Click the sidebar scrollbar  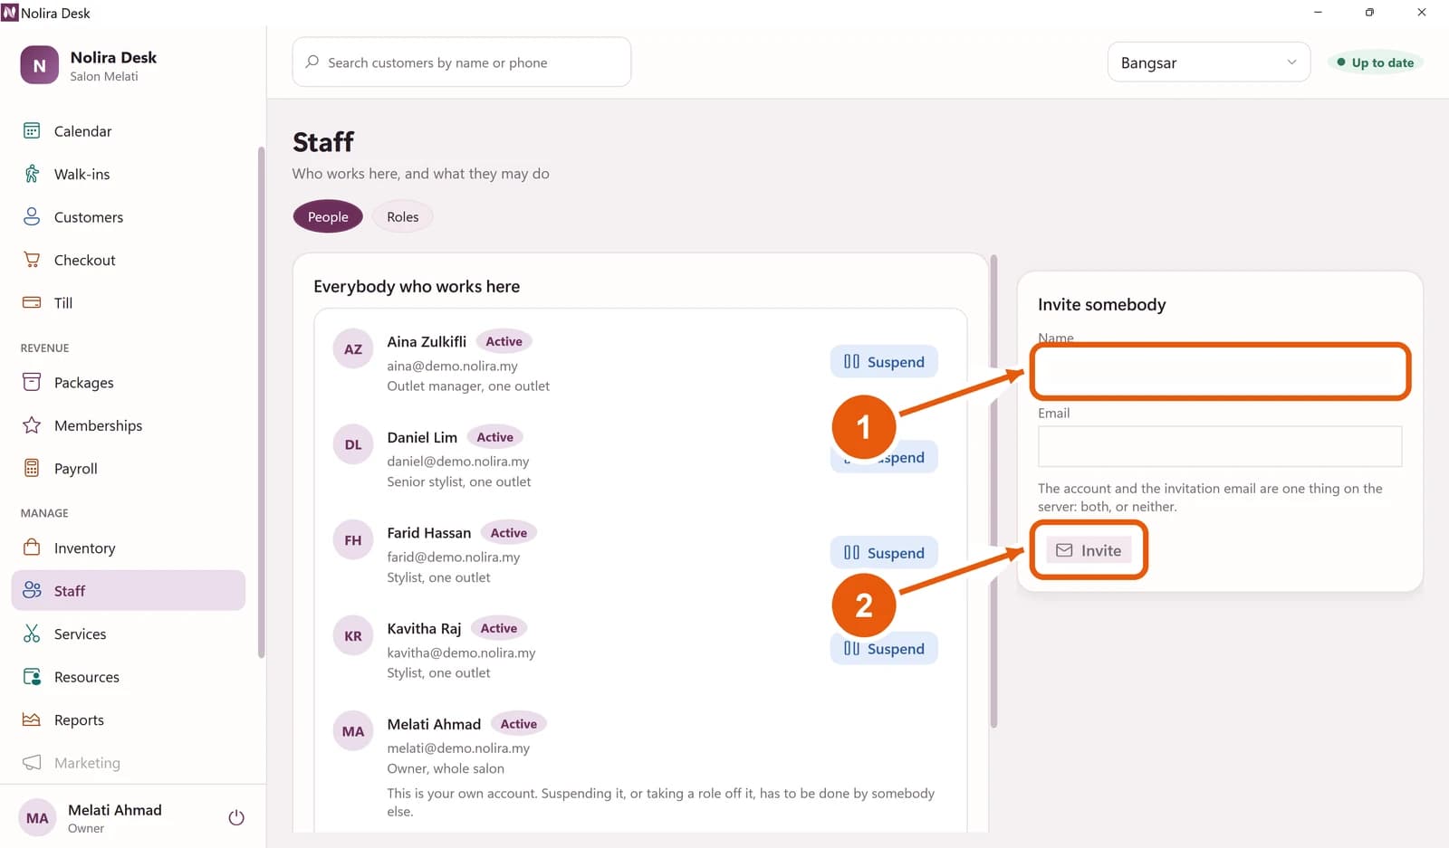pos(261,403)
